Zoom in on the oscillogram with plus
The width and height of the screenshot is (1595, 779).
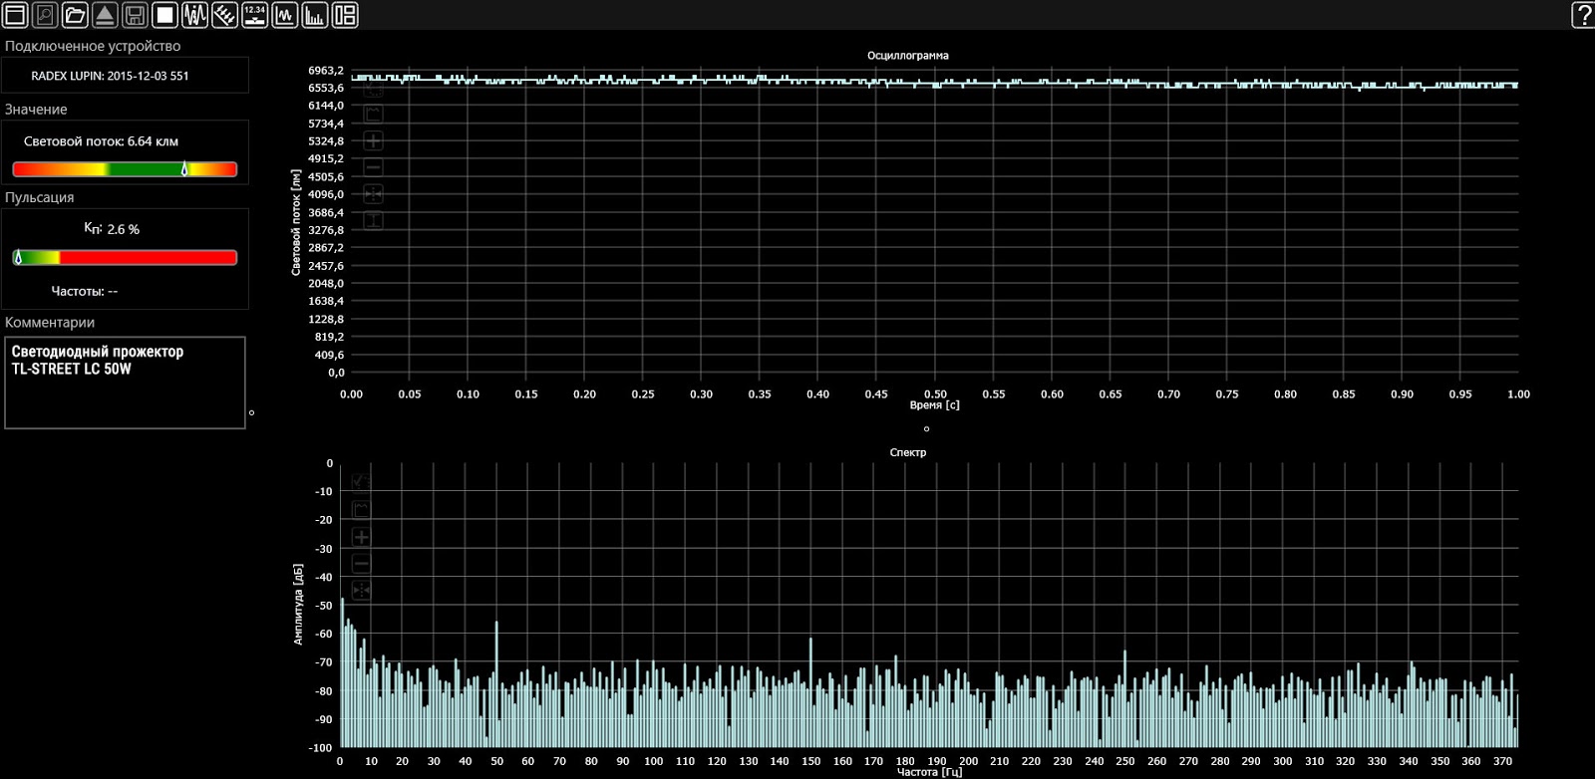coord(373,140)
